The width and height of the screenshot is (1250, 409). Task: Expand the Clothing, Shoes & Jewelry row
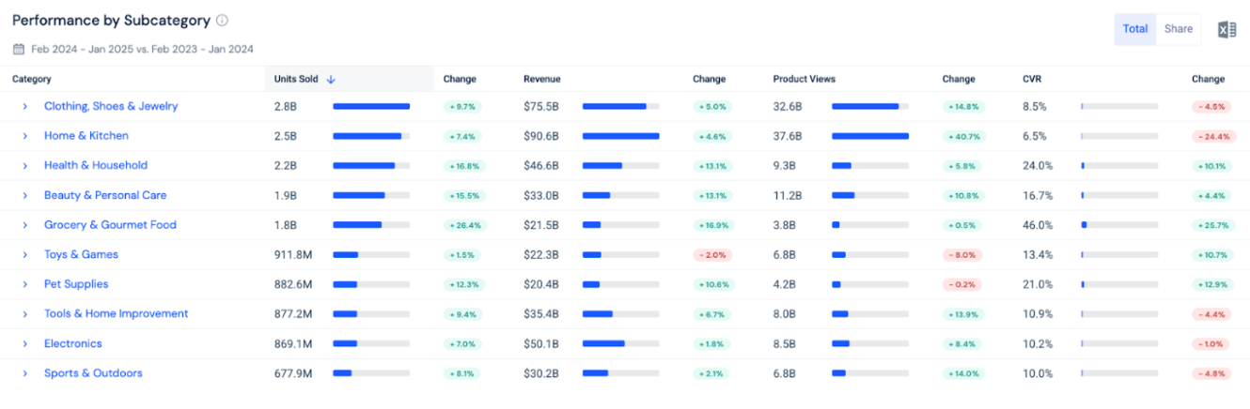pos(25,107)
